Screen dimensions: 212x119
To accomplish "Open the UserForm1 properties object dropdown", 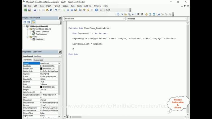I will tap(60, 56).
